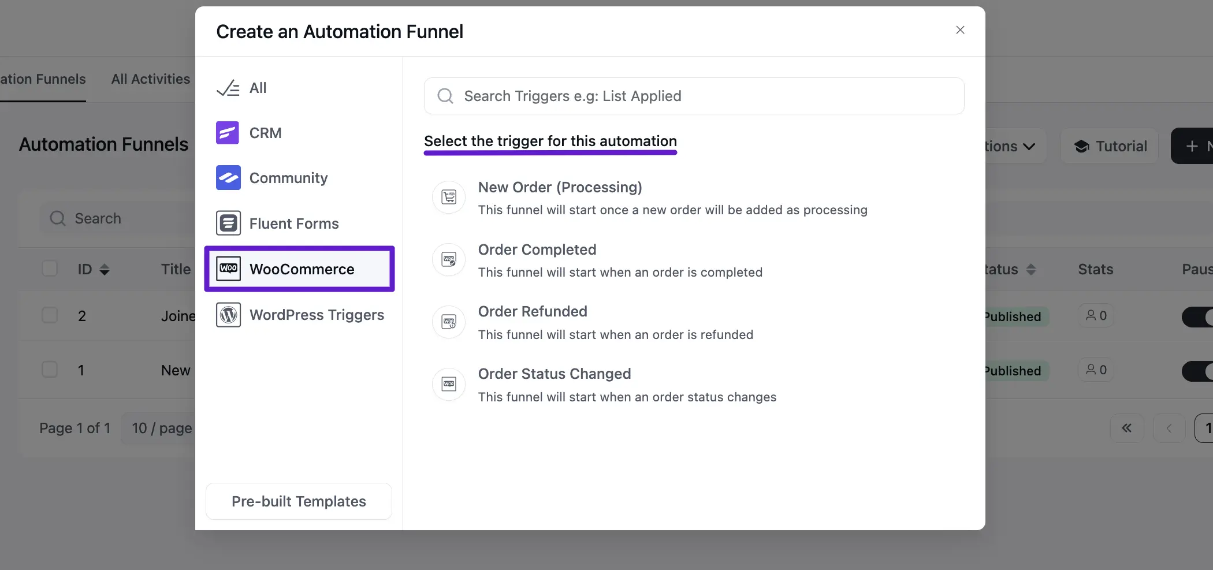Click the Title column header
Viewport: 1213px width, 570px height.
click(x=176, y=269)
